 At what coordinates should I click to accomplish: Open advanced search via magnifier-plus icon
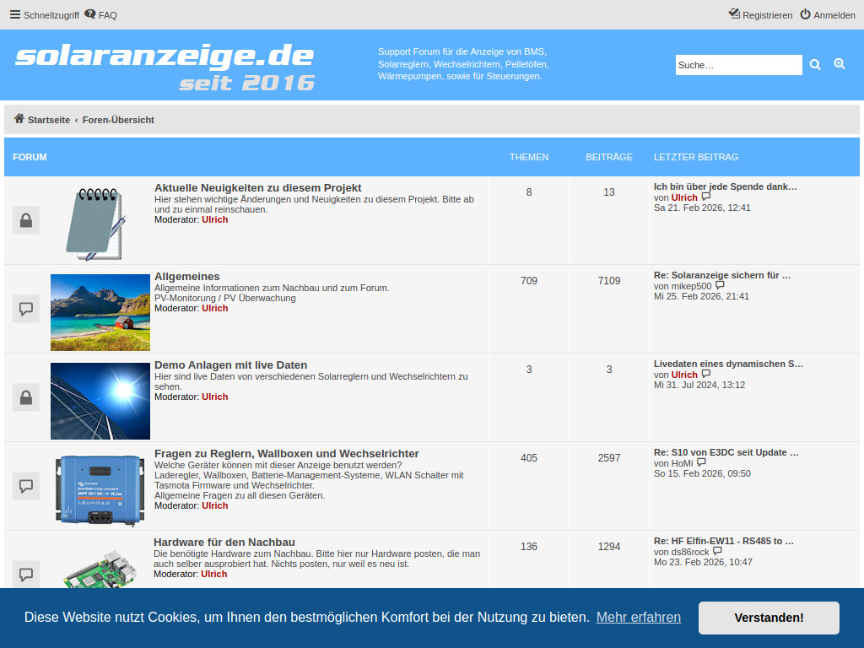[839, 63]
